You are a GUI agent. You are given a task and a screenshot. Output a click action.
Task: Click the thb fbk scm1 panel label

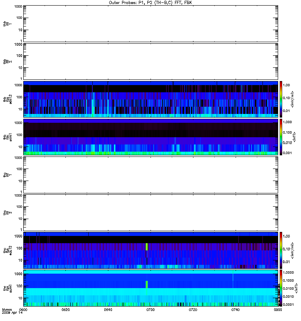click(7, 137)
